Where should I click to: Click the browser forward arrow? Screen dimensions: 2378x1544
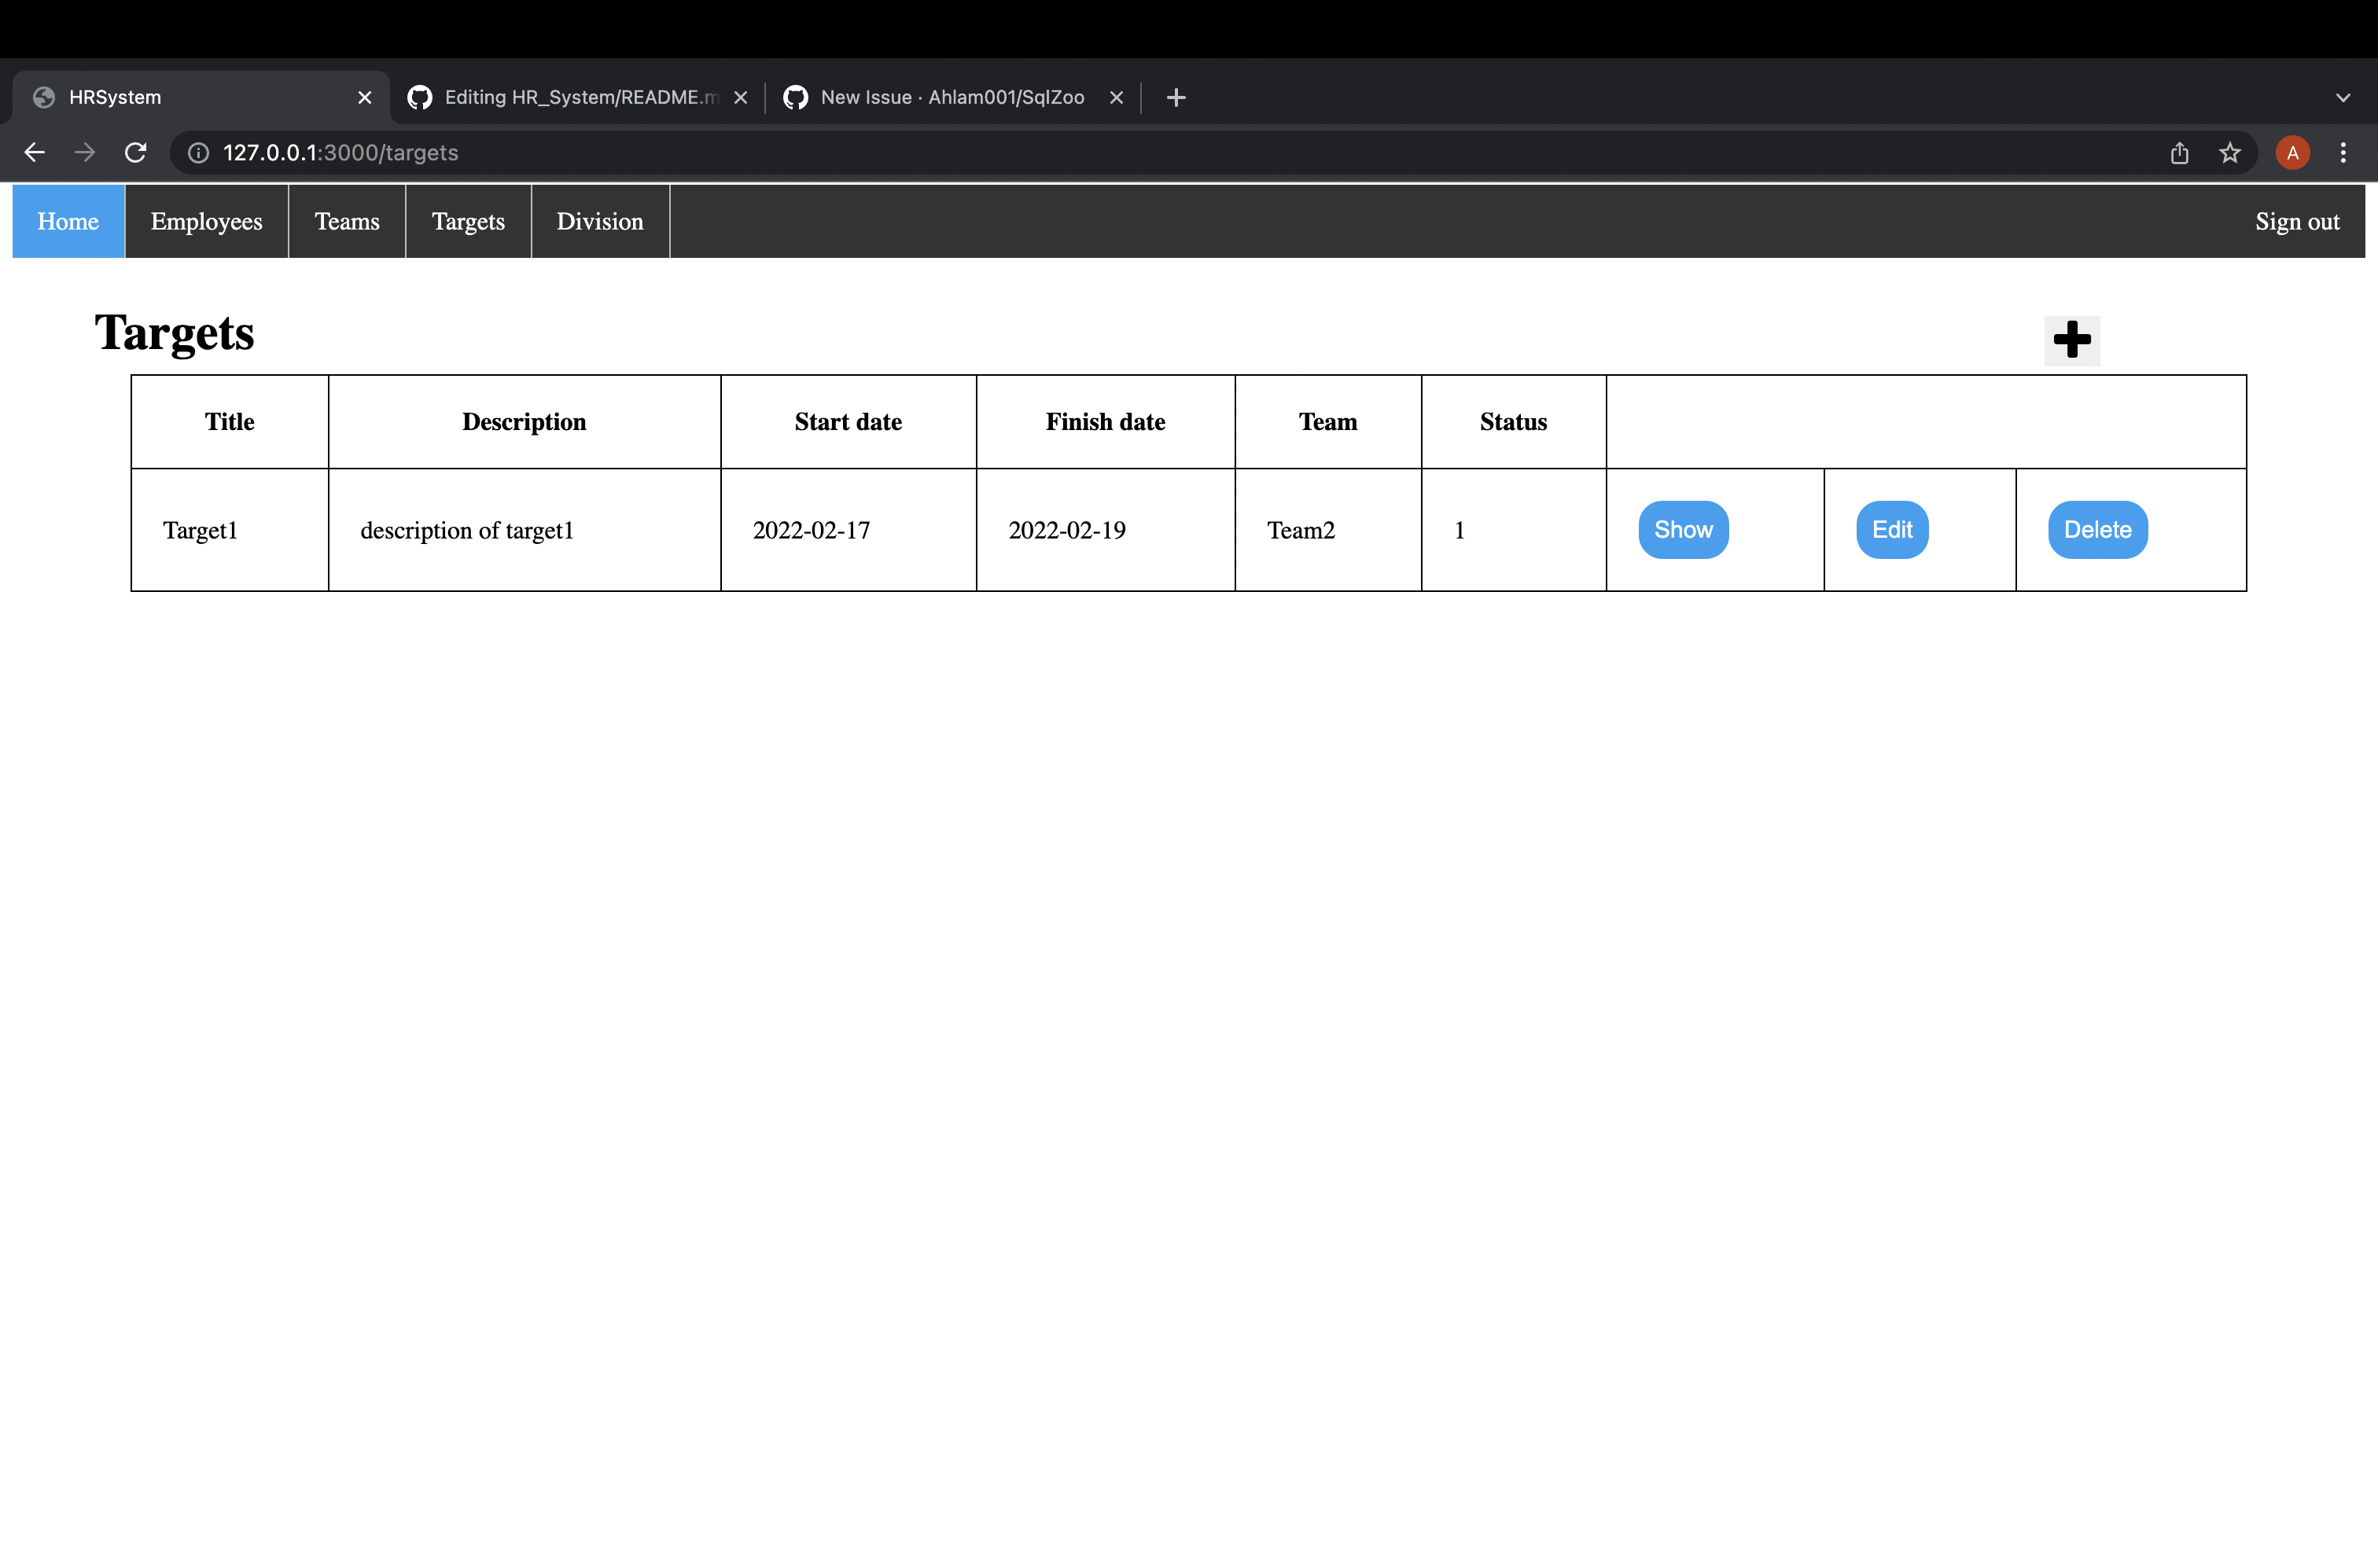[85, 153]
